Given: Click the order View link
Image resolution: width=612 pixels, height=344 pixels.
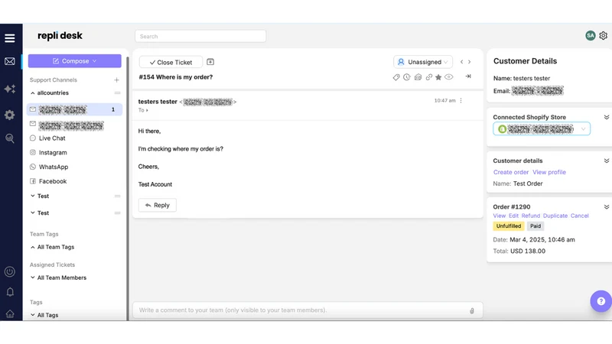Looking at the screenshot, I should point(500,216).
